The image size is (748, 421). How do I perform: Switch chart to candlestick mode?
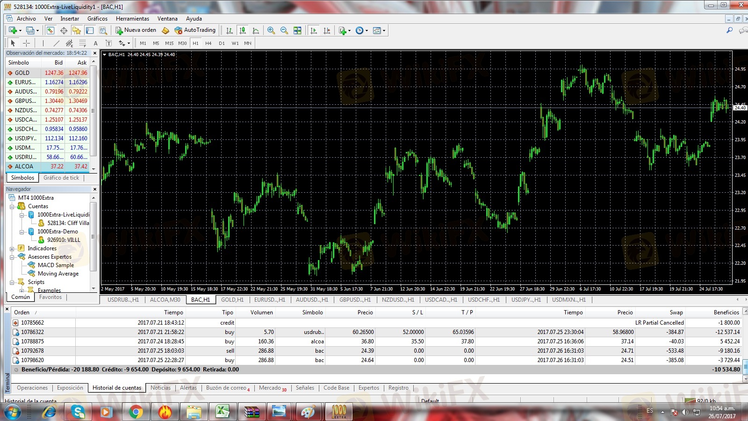pos(243,30)
